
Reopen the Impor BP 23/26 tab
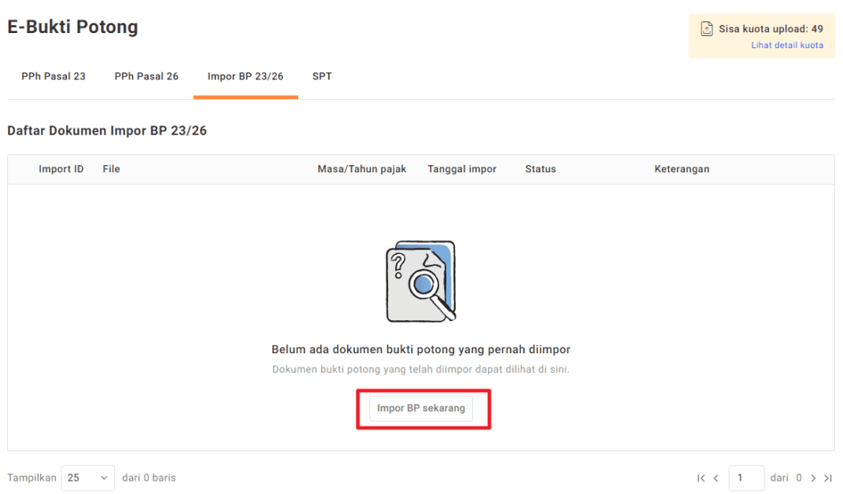(245, 76)
